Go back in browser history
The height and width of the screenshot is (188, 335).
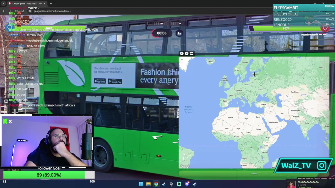[x=4, y=11]
